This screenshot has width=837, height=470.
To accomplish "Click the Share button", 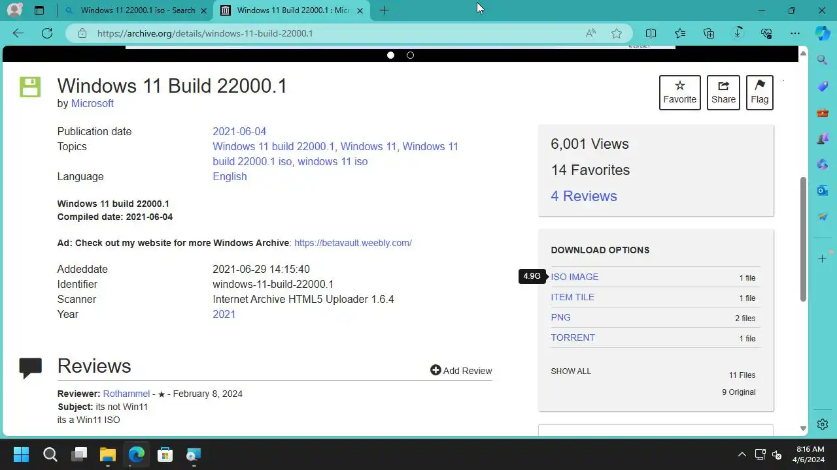I will point(723,93).
